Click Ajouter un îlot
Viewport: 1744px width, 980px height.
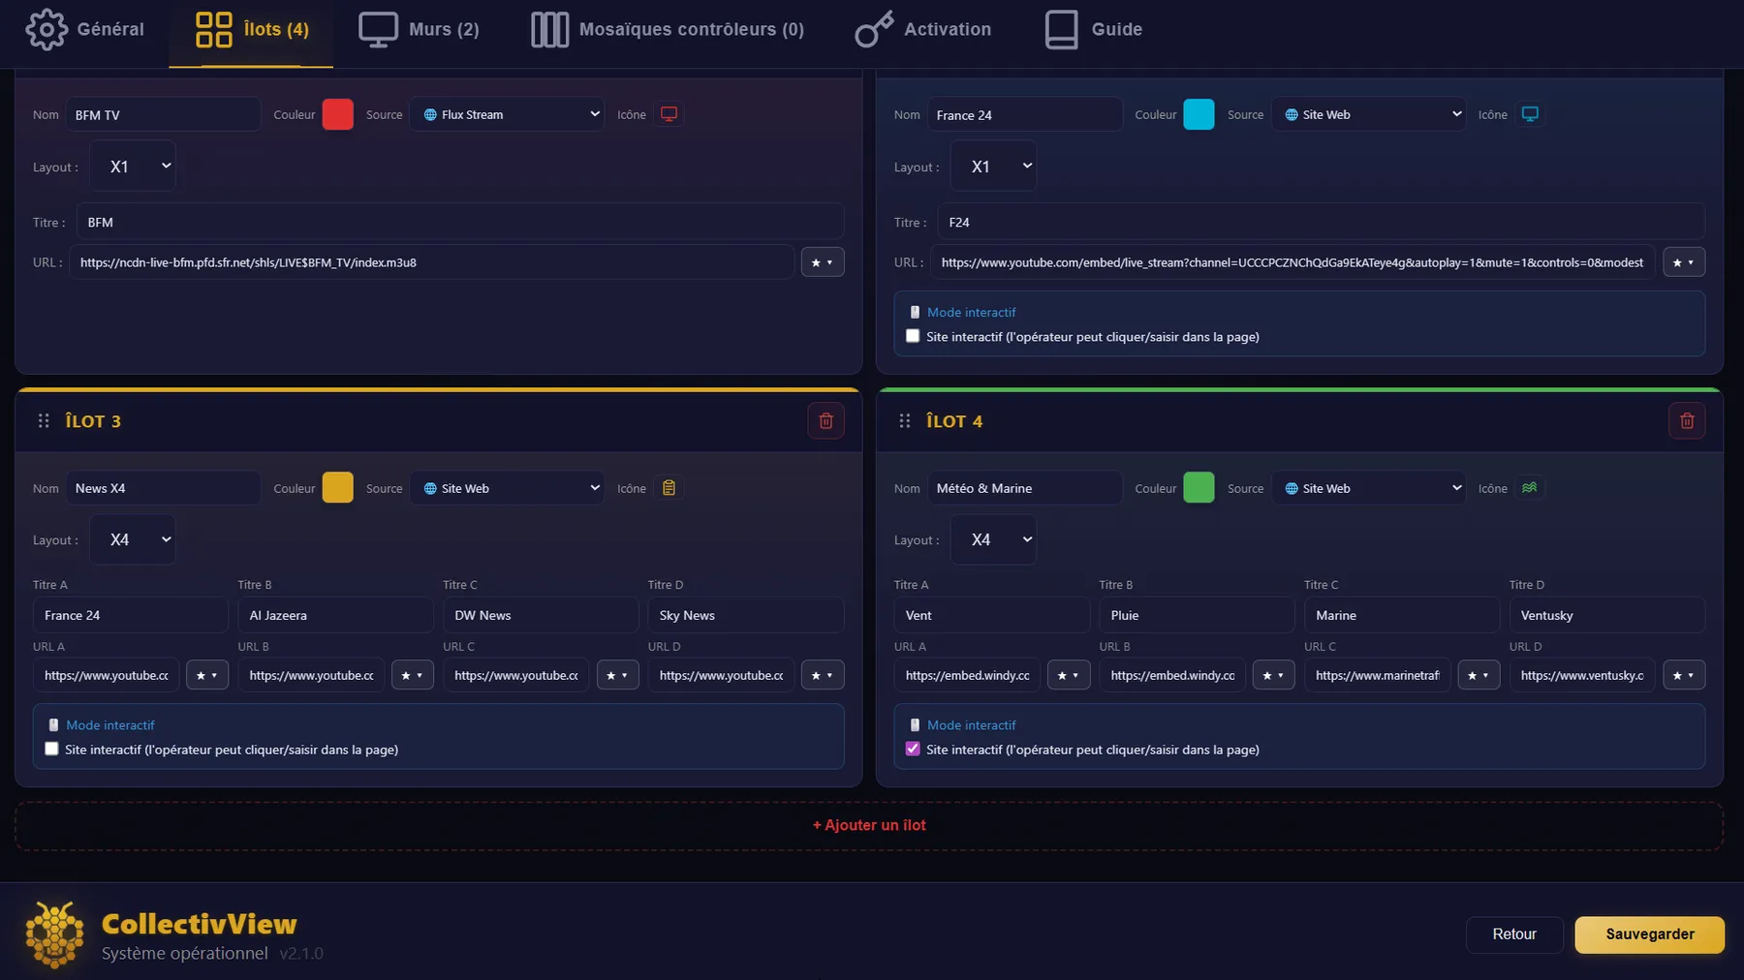tap(869, 825)
